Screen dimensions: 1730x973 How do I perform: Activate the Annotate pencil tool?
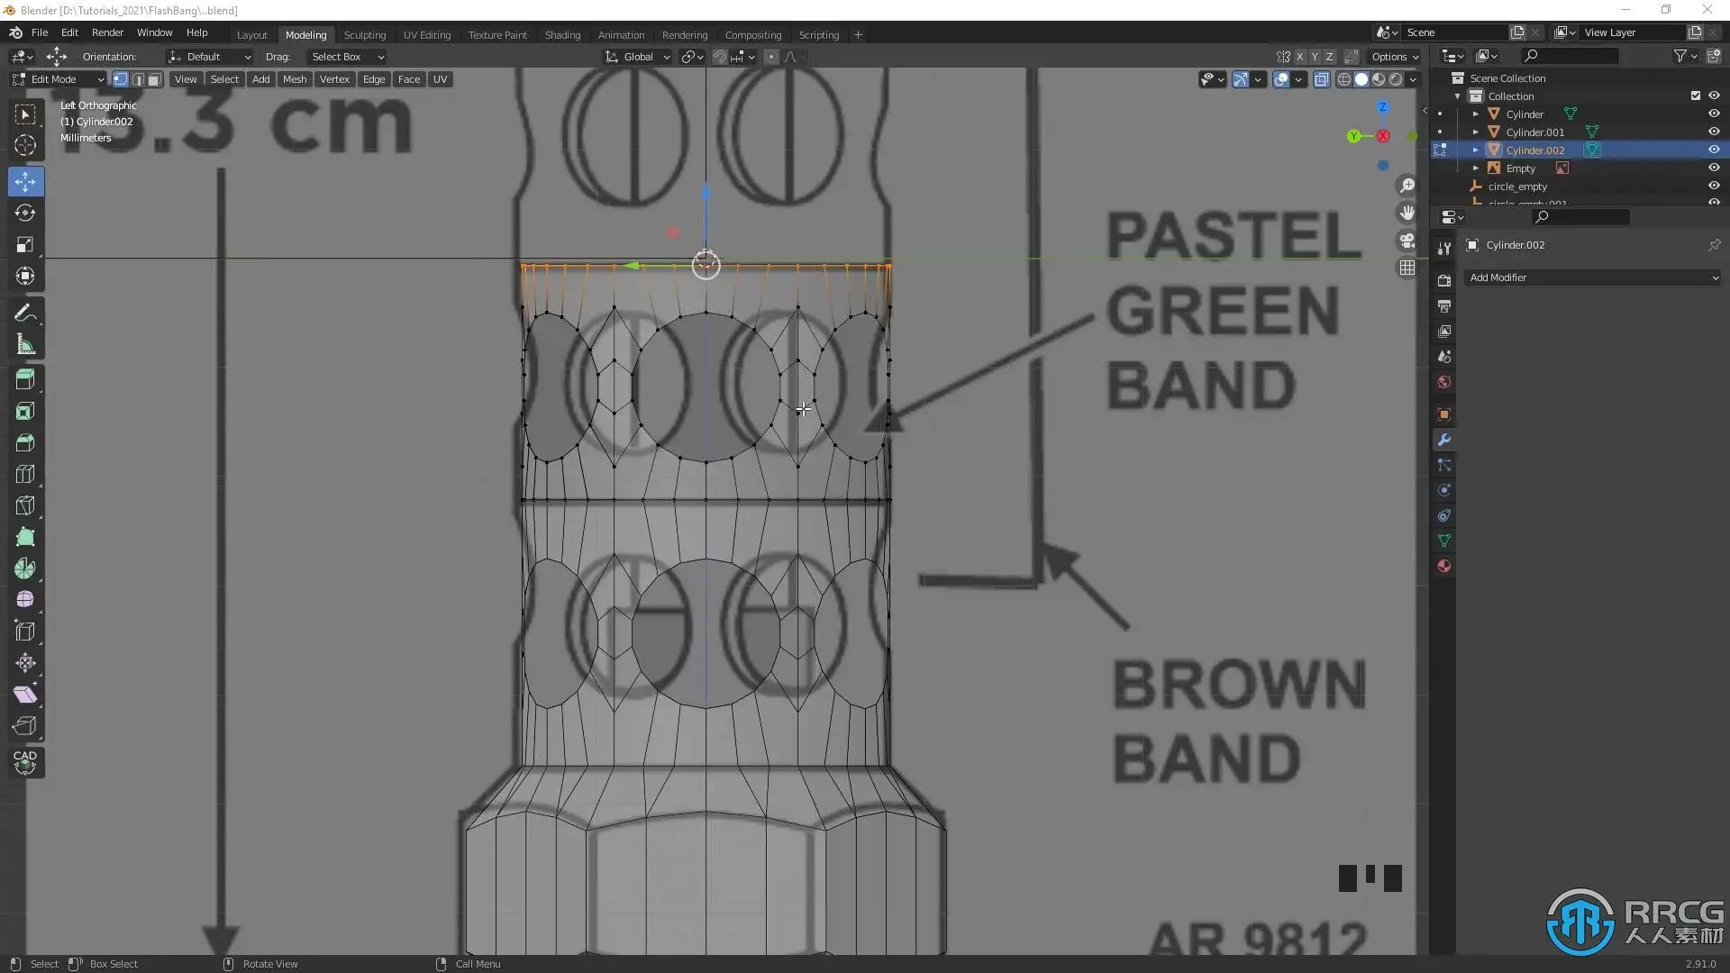tap(25, 314)
